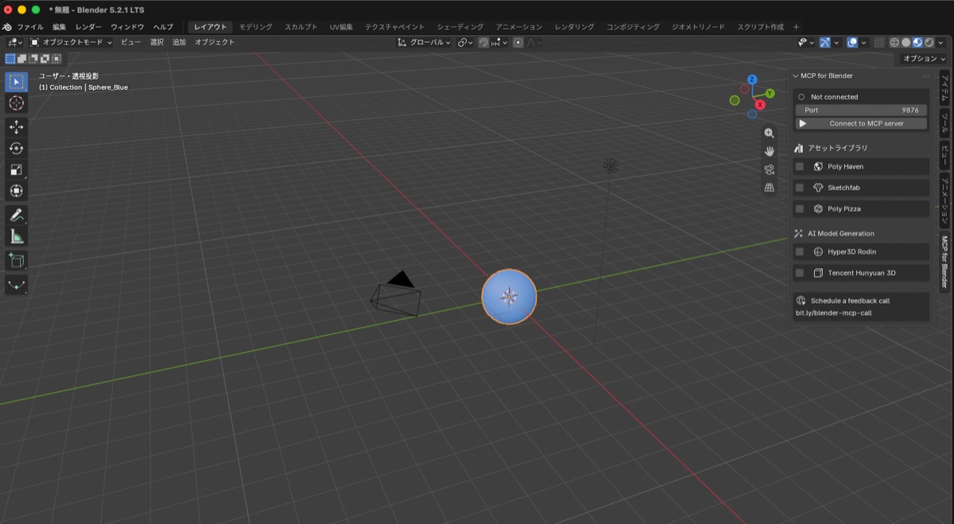
Task: Open the options dropdown
Action: [925, 59]
